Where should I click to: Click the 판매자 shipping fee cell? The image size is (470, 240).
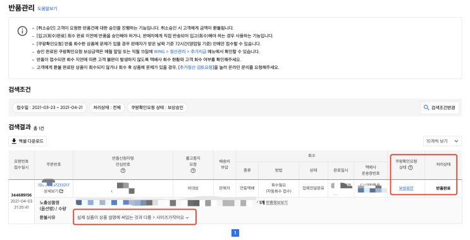pos(225,188)
